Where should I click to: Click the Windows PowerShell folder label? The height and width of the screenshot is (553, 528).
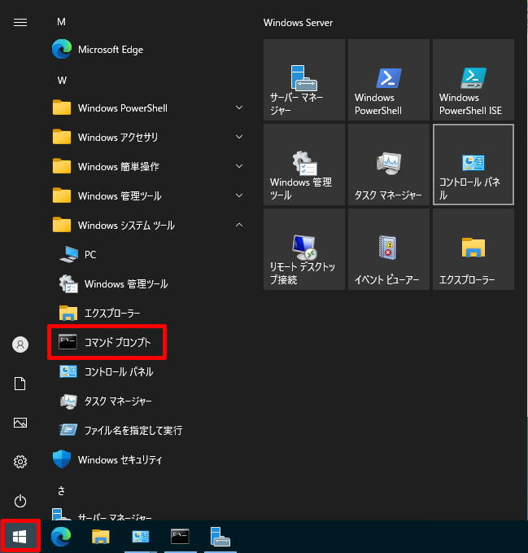(x=123, y=108)
